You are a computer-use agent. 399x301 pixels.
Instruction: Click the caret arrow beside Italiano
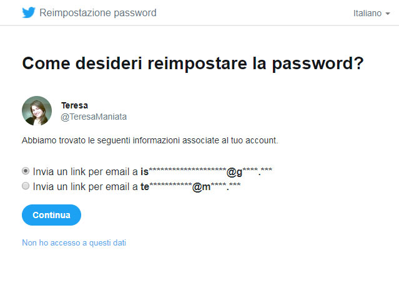point(388,14)
